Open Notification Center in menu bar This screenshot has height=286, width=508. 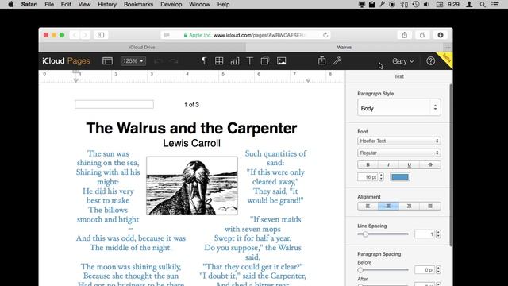(x=495, y=5)
